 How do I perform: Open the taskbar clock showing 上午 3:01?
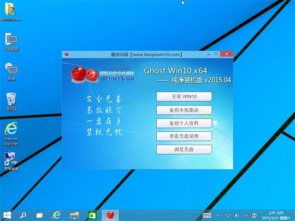click(276, 215)
